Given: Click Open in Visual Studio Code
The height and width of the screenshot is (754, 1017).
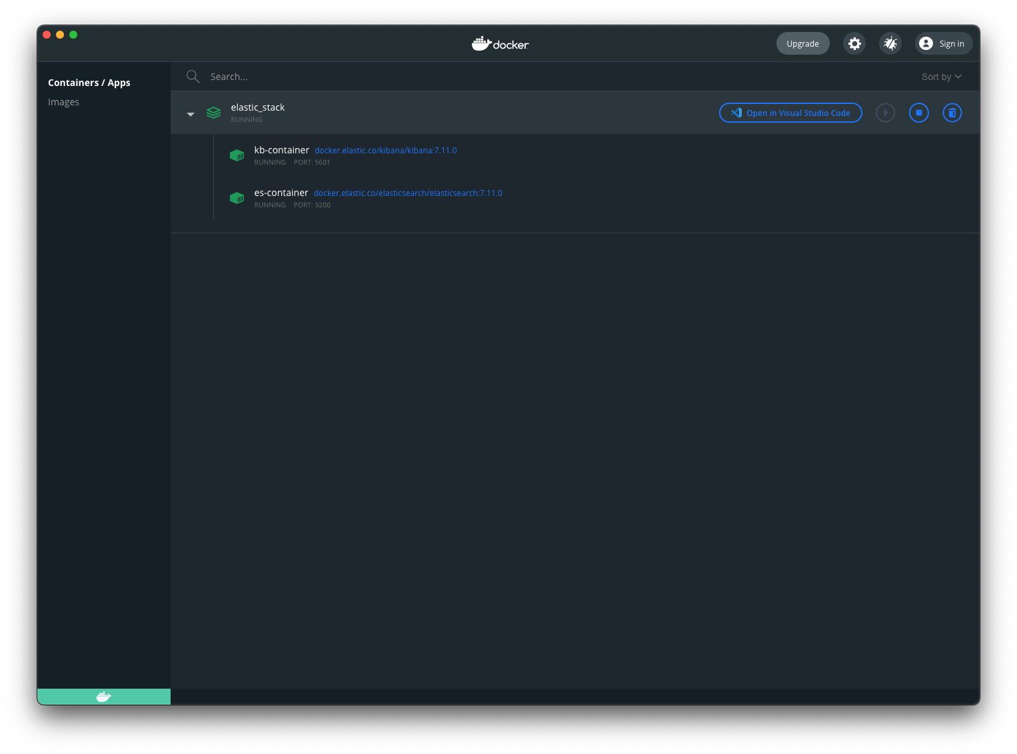Looking at the screenshot, I should click(x=790, y=113).
